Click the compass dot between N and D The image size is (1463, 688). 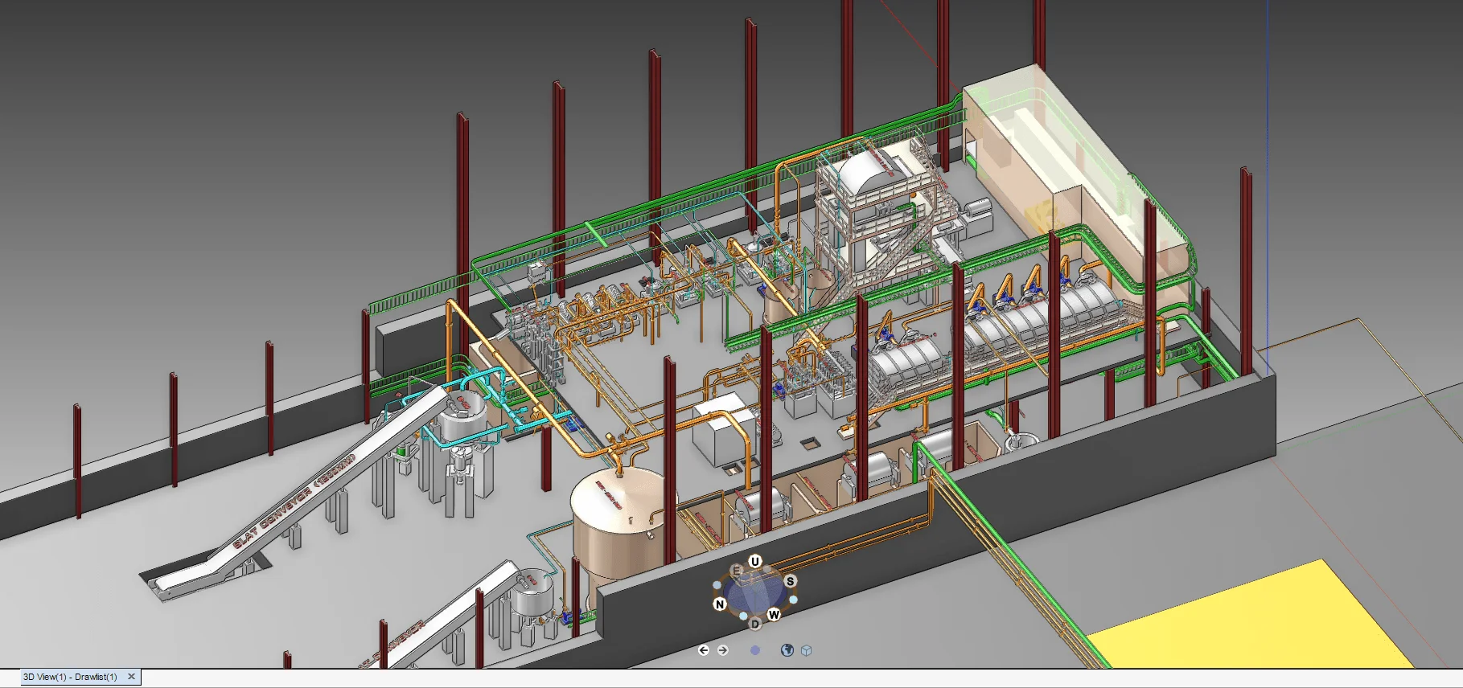point(743,616)
